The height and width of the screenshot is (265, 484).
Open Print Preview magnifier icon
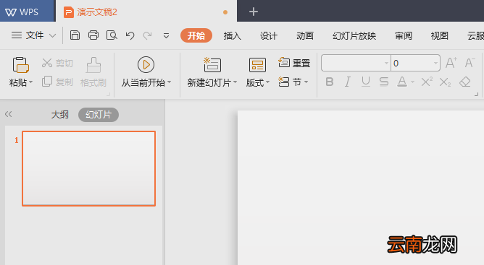point(112,35)
